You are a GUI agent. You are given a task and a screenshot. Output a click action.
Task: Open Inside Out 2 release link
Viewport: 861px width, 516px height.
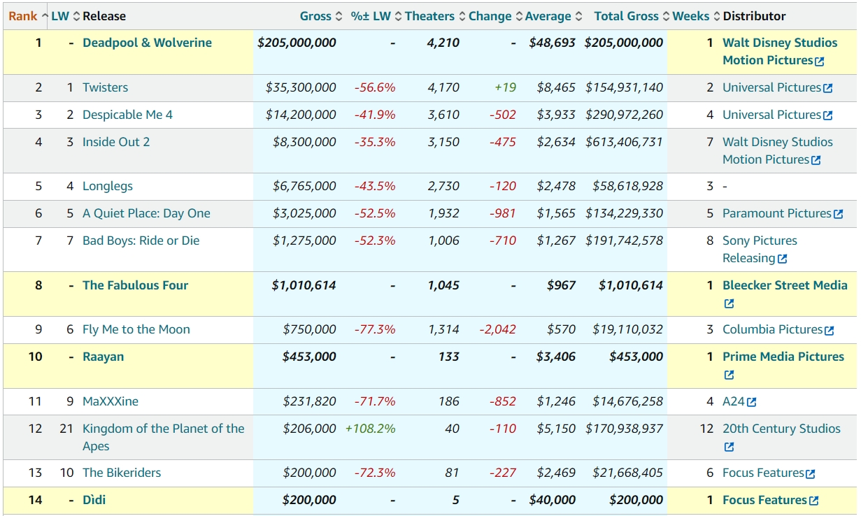tap(116, 142)
